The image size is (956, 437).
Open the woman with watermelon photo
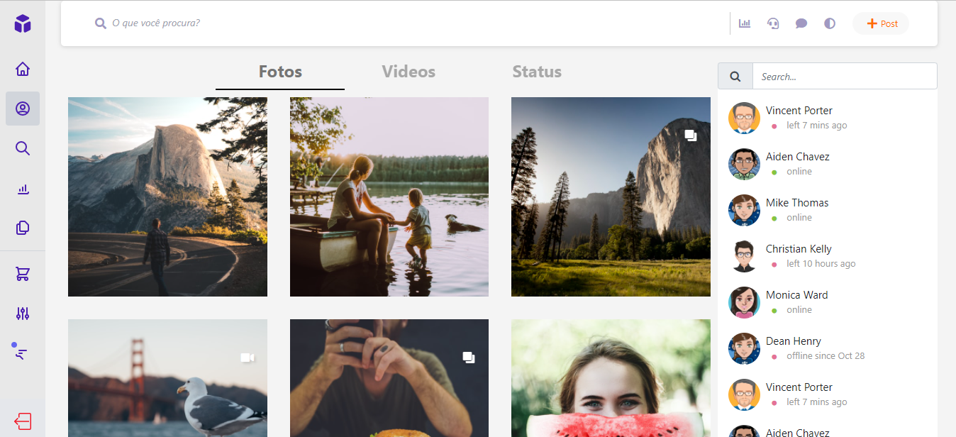[x=611, y=378]
